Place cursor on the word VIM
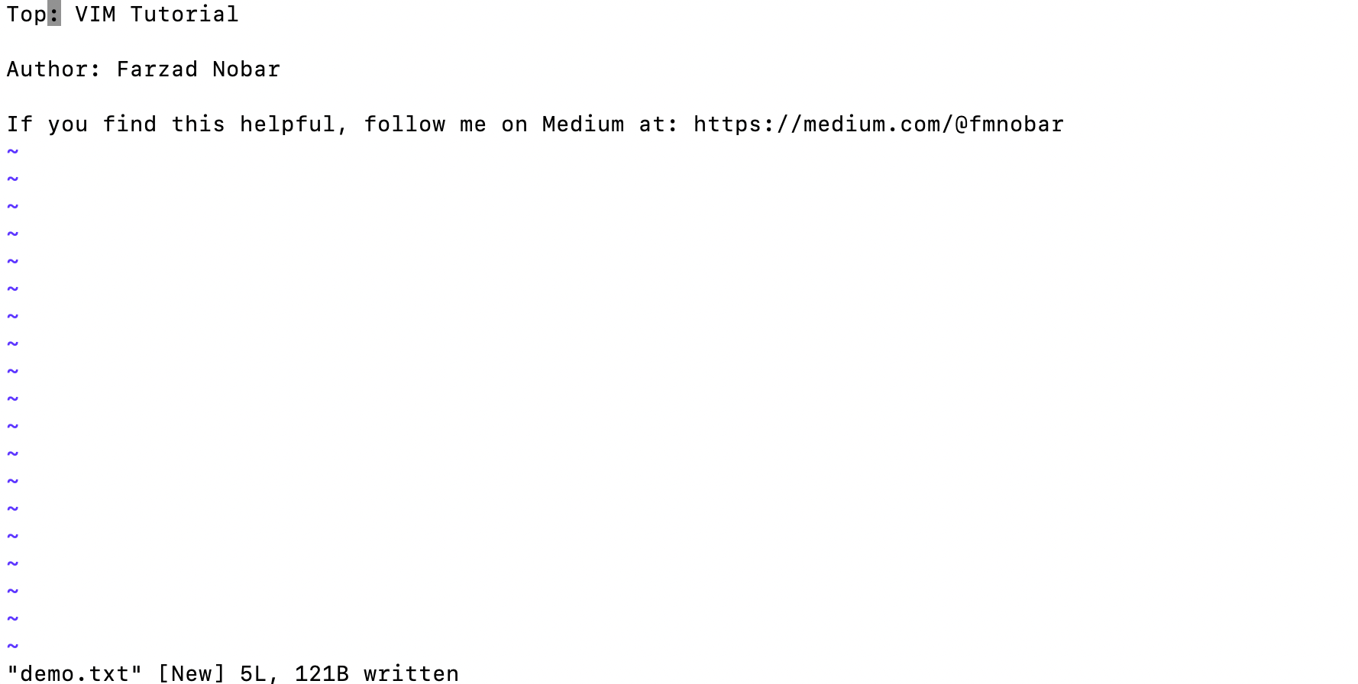This screenshot has width=1358, height=684. [x=95, y=14]
